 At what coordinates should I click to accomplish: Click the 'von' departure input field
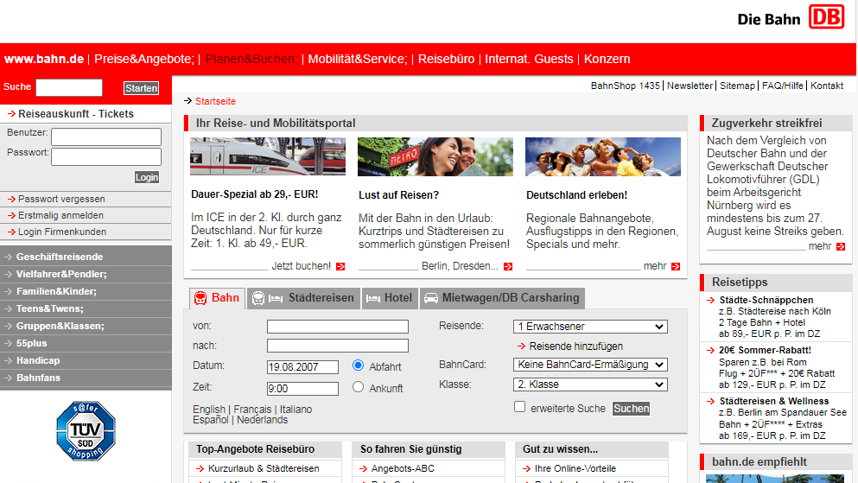coord(337,327)
